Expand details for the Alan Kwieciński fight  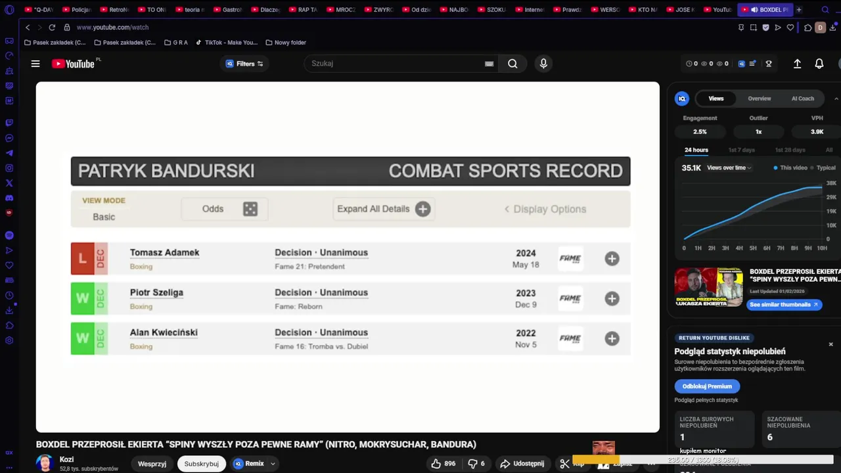pos(612,339)
